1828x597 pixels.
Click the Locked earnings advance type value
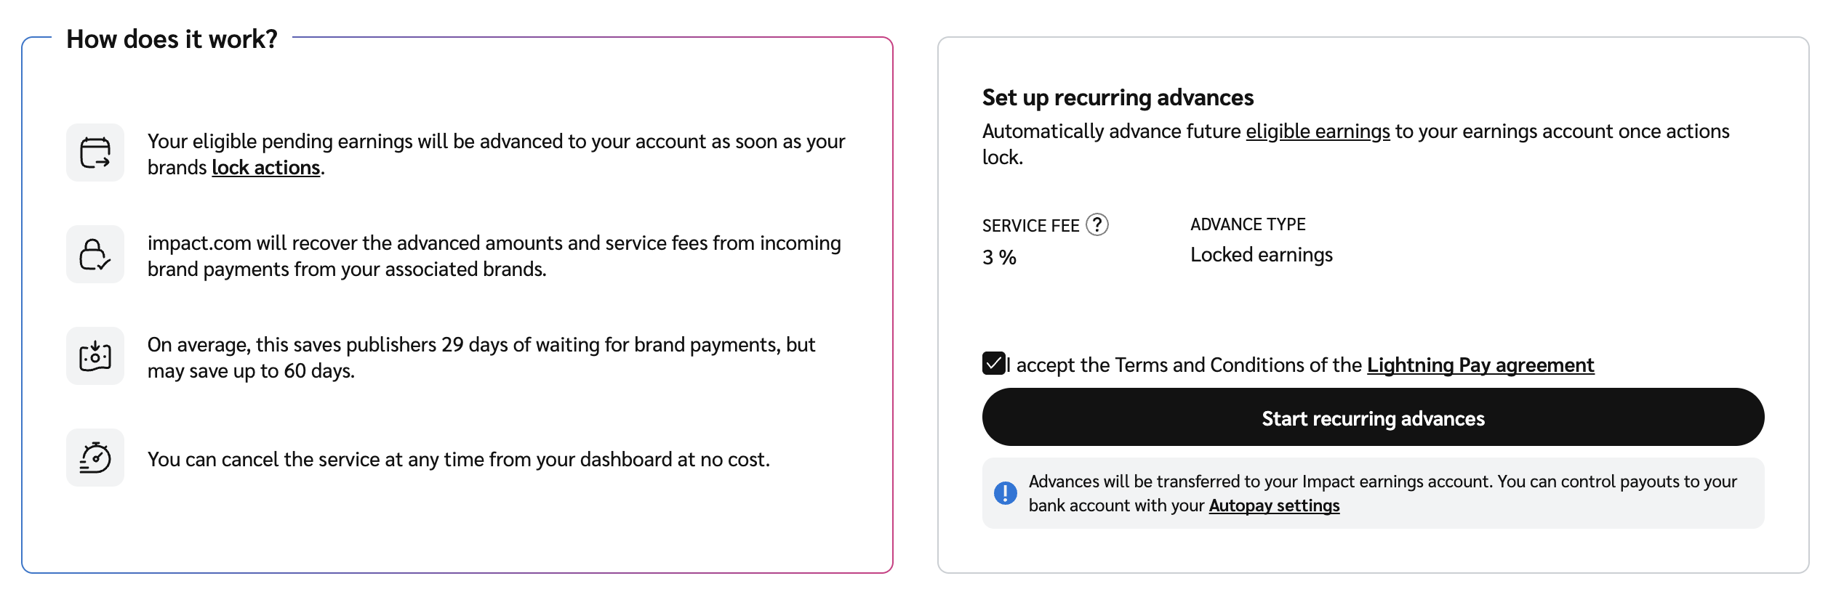pos(1261,255)
